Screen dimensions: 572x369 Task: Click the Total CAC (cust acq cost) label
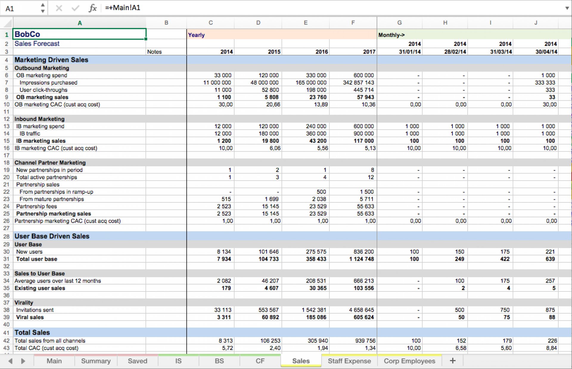click(46, 348)
